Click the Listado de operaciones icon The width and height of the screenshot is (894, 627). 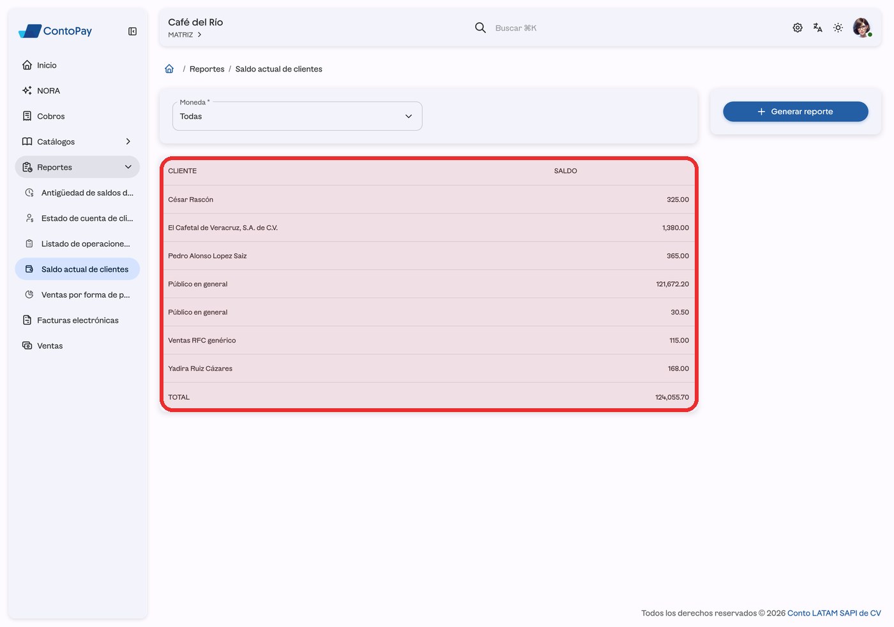[29, 244]
